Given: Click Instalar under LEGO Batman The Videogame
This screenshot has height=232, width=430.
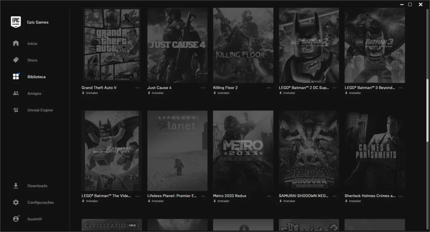Looking at the screenshot, I should coord(90,201).
